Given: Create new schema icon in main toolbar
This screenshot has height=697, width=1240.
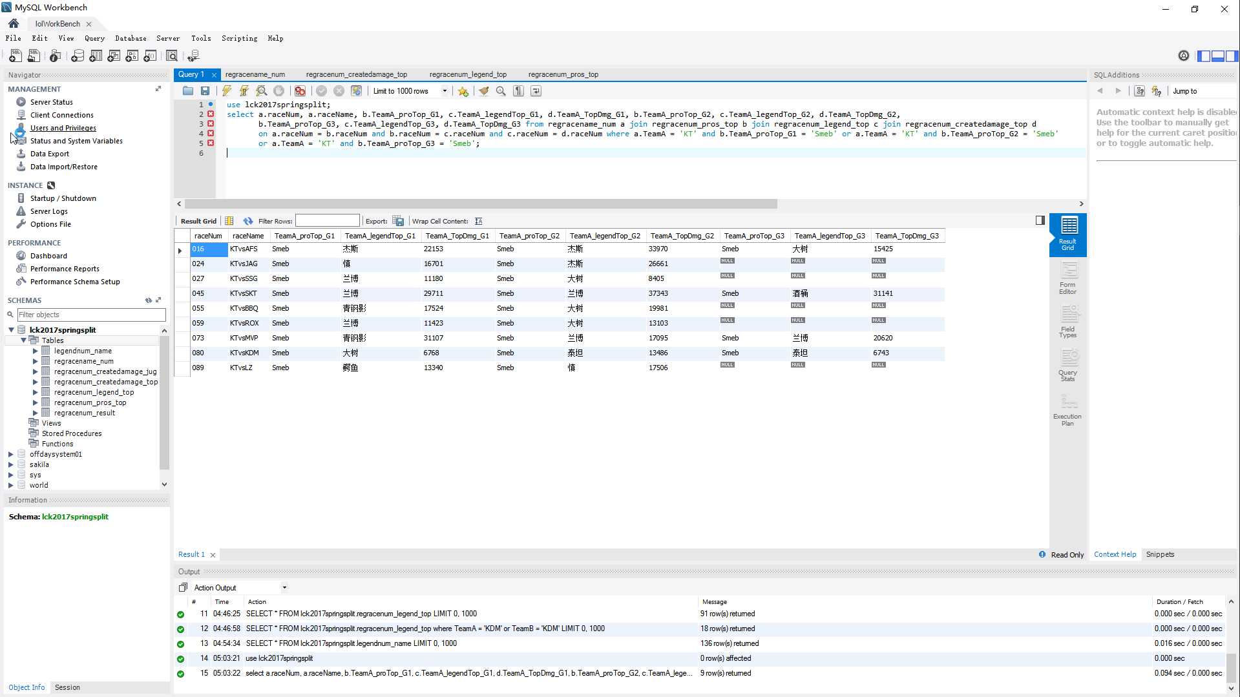Looking at the screenshot, I should point(78,56).
